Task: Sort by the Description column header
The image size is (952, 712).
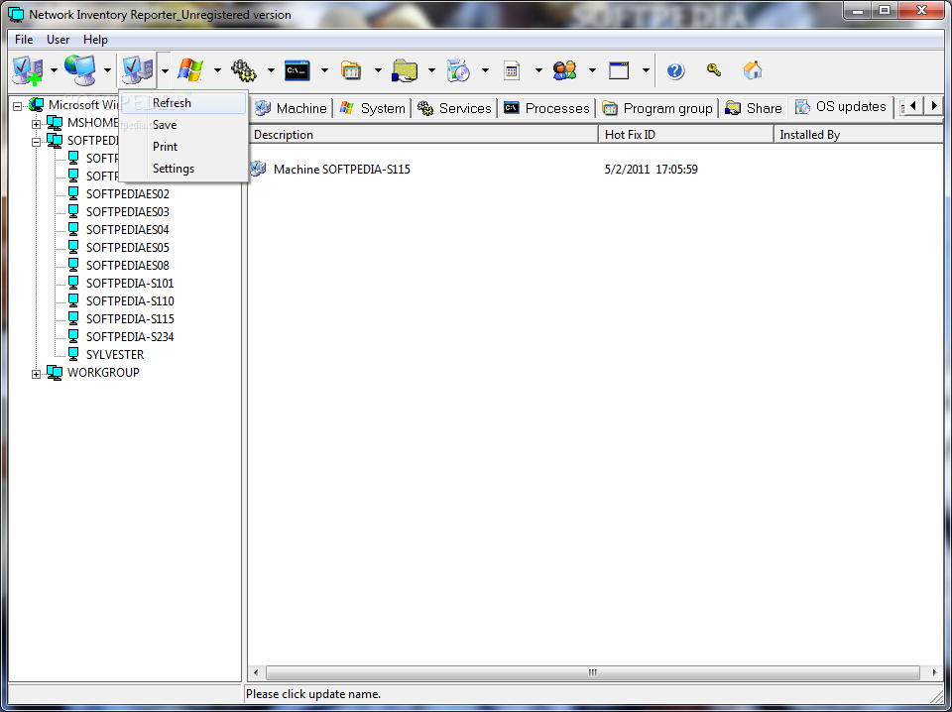Action: (423, 135)
